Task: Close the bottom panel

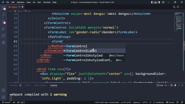Action: coord(182,85)
